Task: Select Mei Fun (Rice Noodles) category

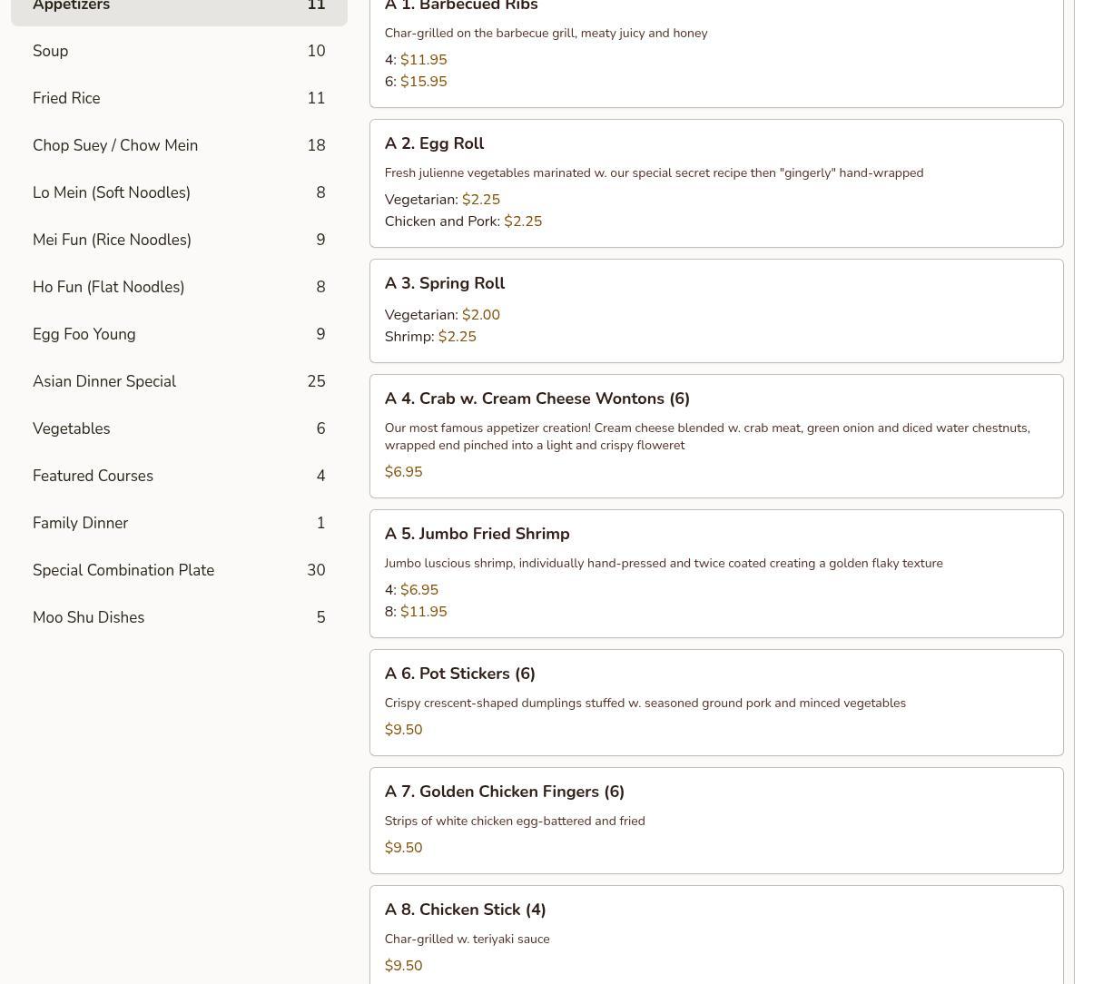Action: point(179,240)
